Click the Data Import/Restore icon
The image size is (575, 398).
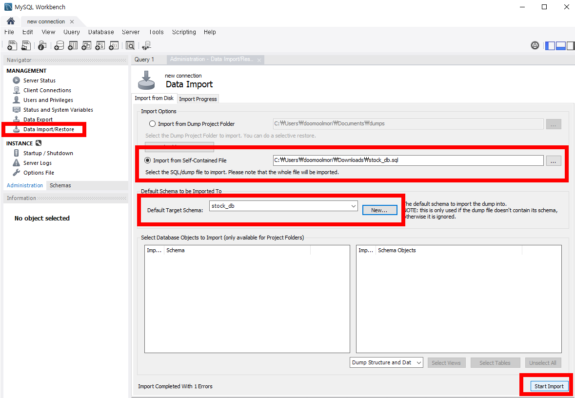[x=17, y=129]
